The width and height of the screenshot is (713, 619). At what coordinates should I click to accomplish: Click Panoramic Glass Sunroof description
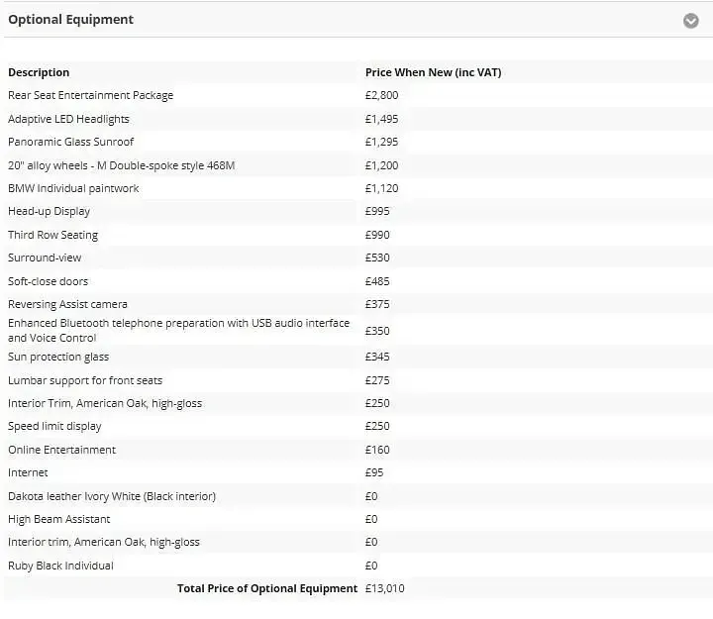coord(71,142)
